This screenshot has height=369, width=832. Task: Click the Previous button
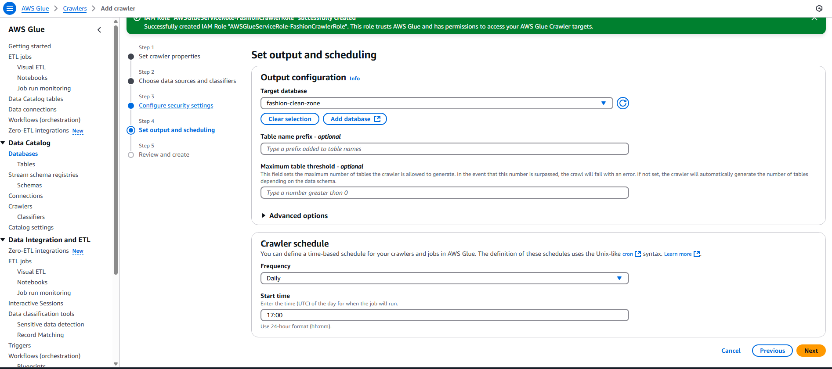[772, 351]
